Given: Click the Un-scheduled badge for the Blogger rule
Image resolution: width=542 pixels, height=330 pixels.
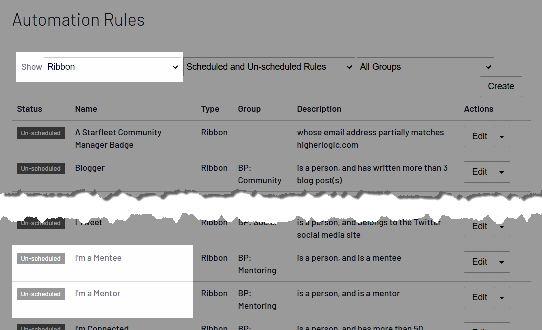Looking at the screenshot, I should pos(41,169).
